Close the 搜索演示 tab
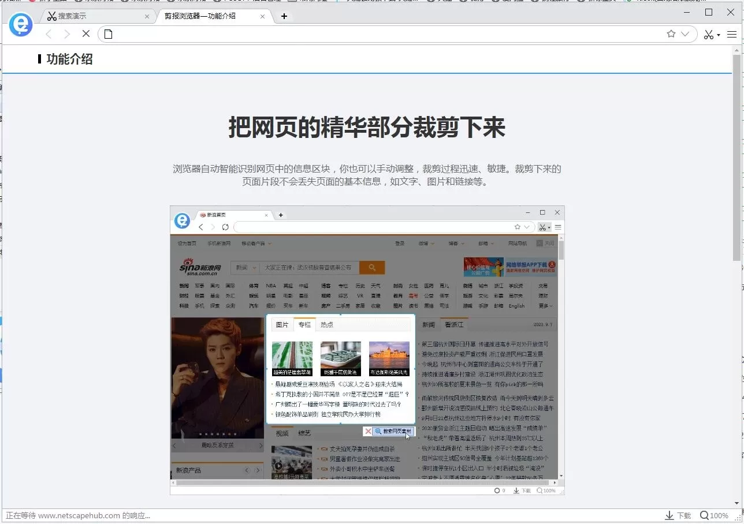This screenshot has width=744, height=524. pos(147,16)
